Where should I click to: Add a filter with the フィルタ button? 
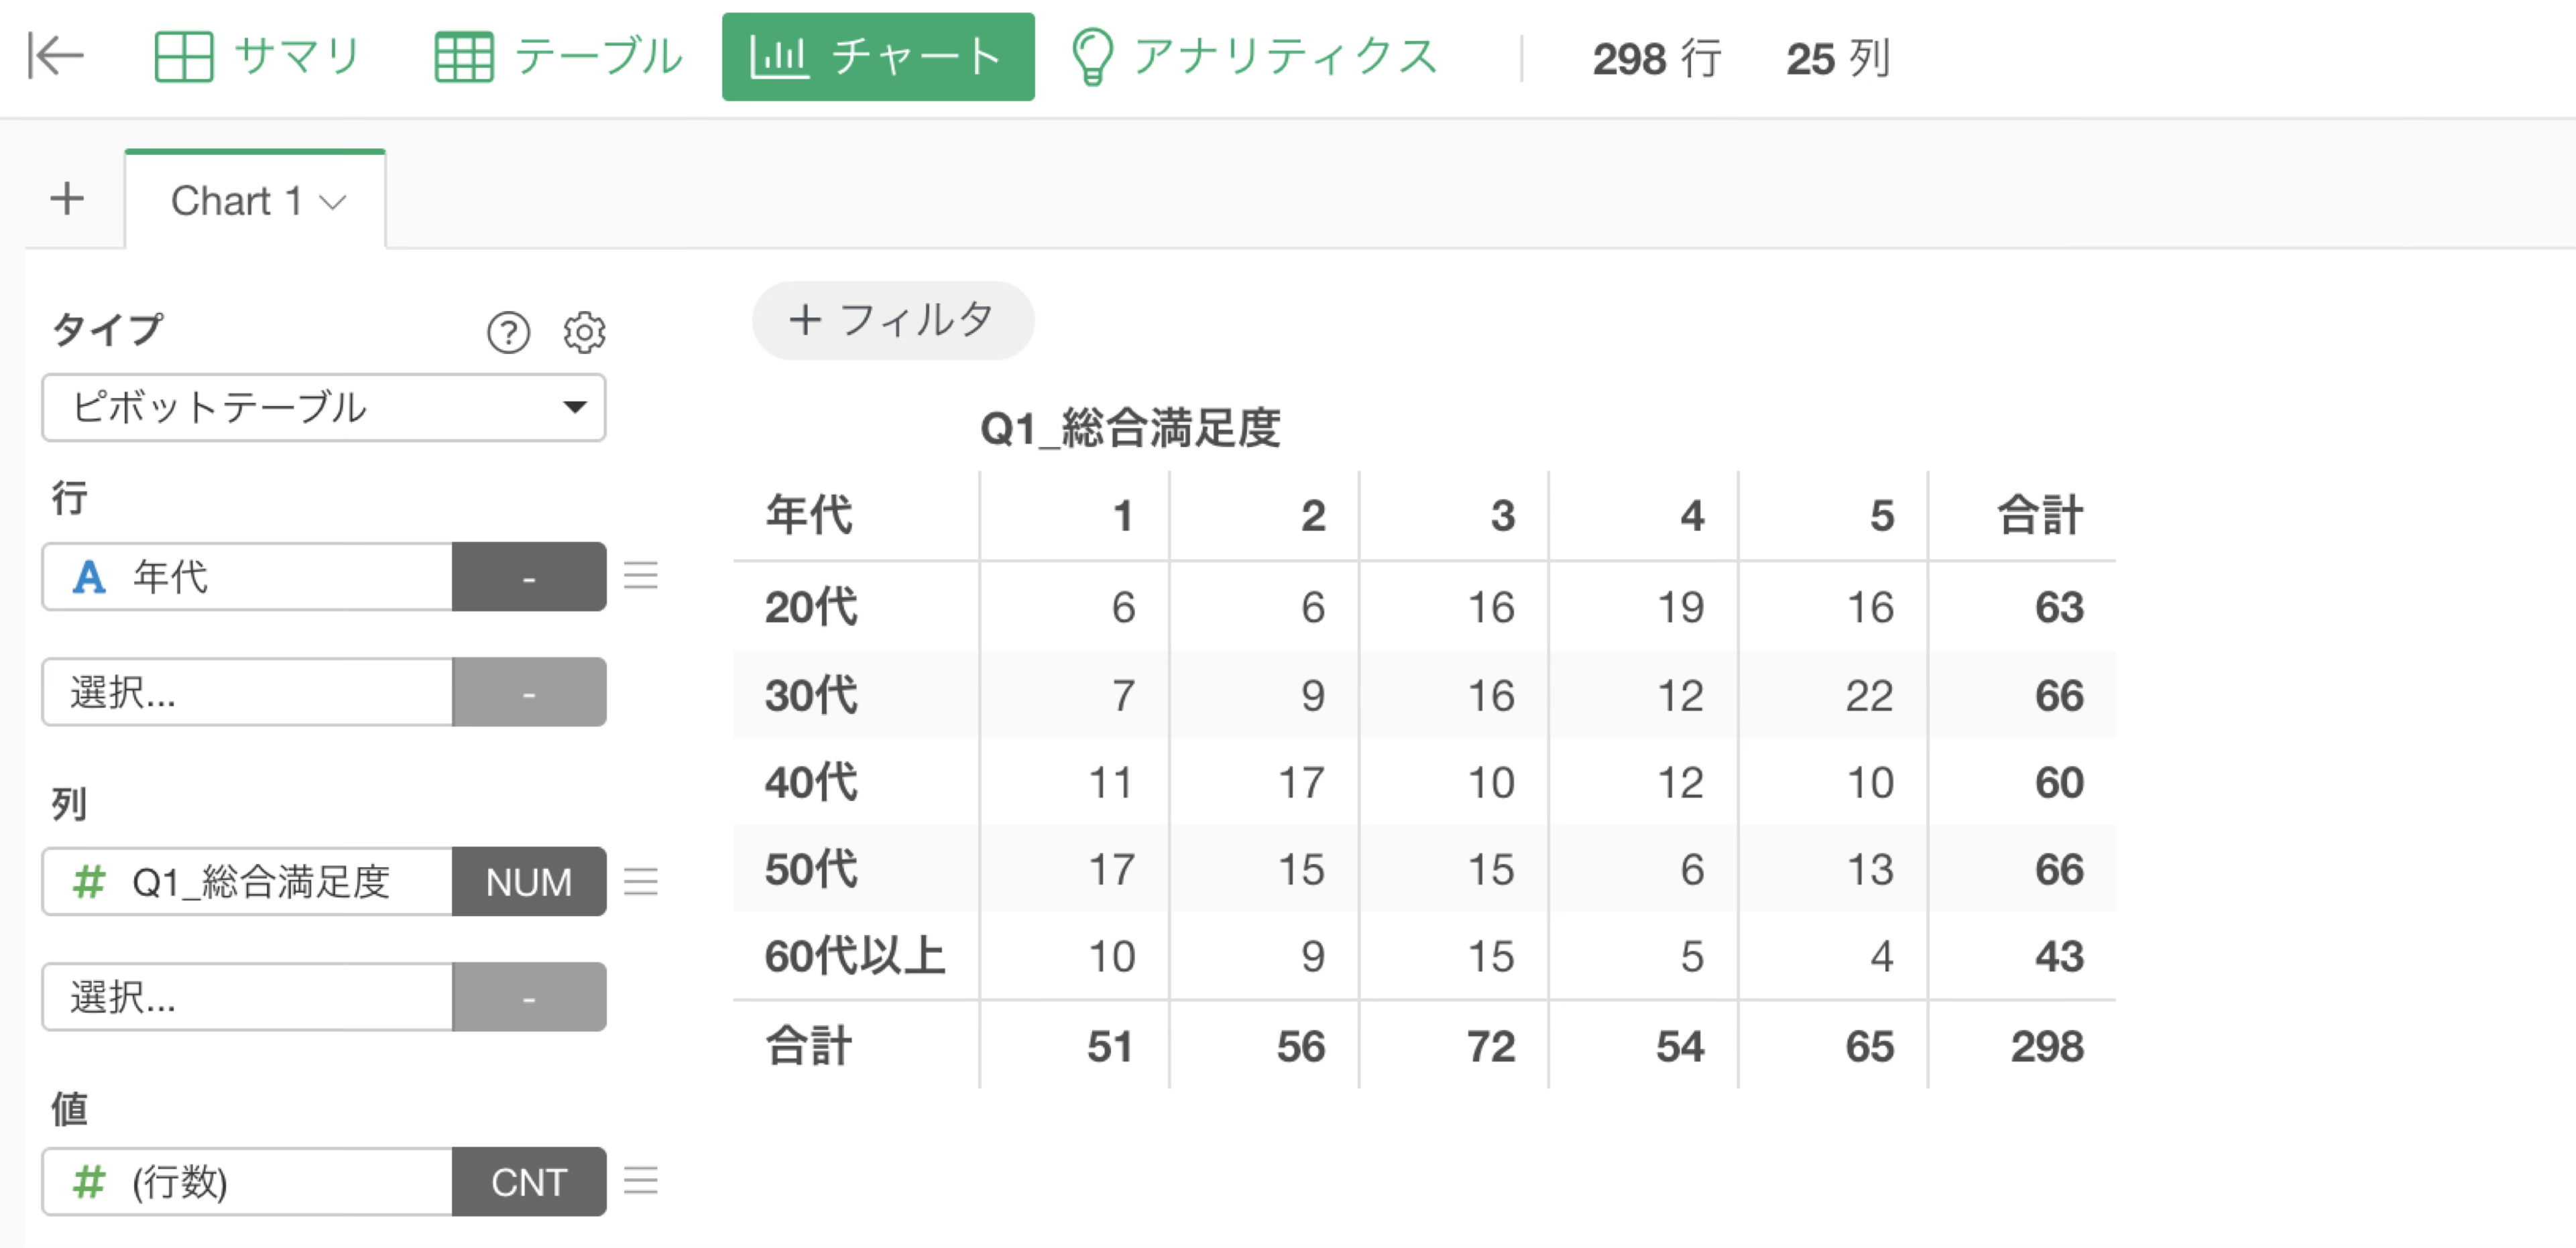(893, 320)
